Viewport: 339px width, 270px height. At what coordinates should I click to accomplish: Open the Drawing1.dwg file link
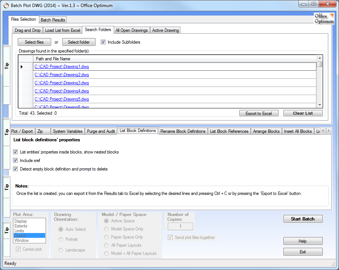tap(62, 67)
